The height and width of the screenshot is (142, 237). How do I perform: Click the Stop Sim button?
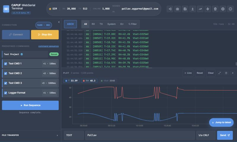[x=45, y=35]
